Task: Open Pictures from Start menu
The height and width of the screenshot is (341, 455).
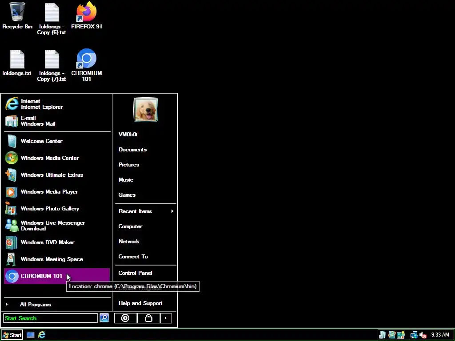Action: [146, 165]
